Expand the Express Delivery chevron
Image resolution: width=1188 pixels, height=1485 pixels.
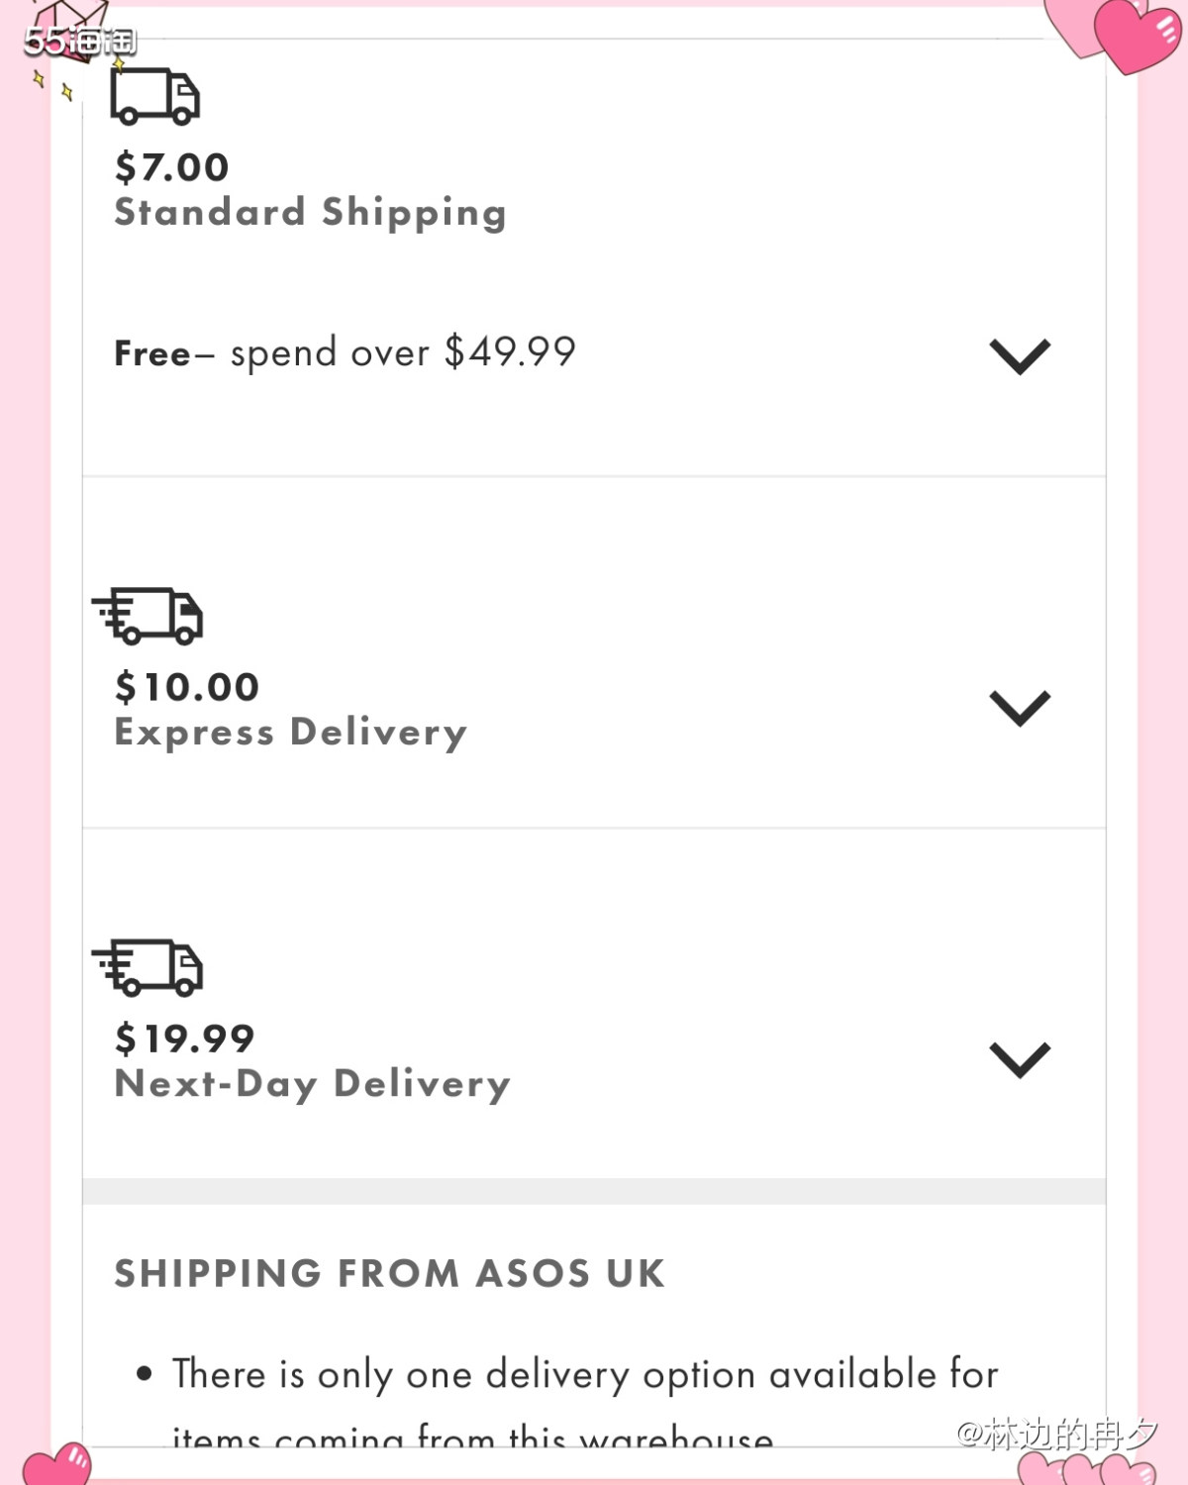click(x=1020, y=708)
